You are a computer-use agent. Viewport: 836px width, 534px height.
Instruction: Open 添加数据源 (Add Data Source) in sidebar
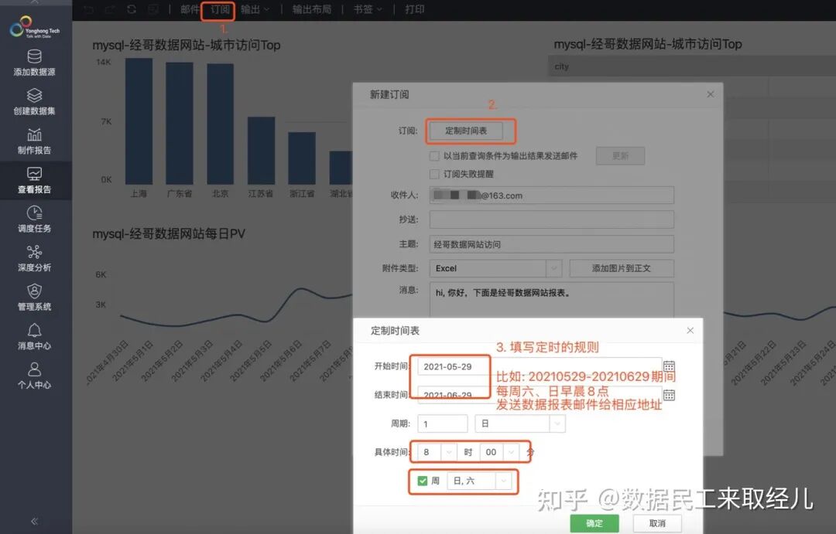(x=34, y=63)
